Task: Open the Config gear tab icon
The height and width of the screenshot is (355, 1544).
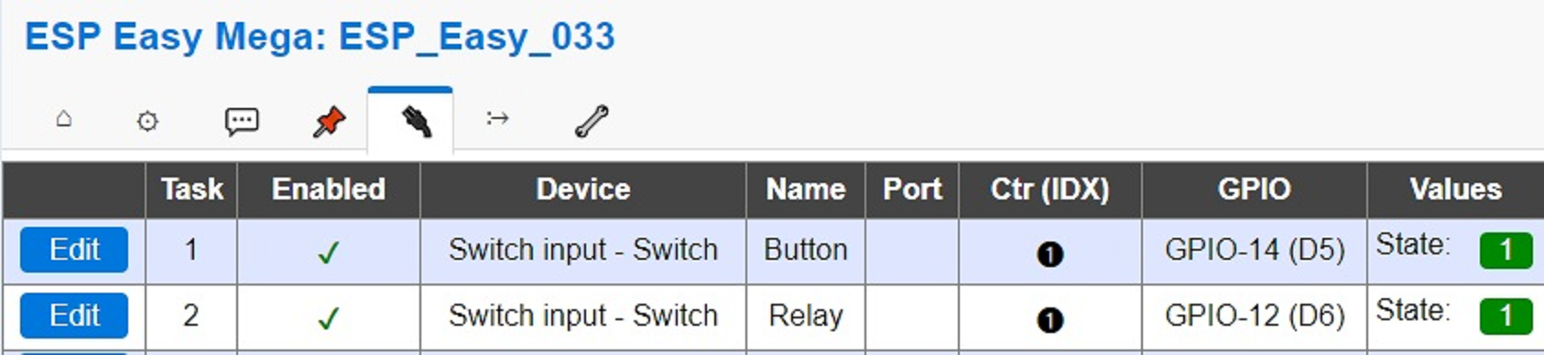Action: tap(147, 120)
